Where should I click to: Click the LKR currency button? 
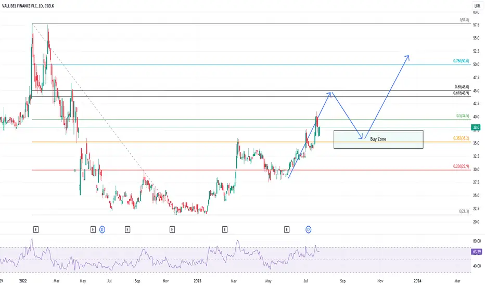pyautogui.click(x=477, y=6)
